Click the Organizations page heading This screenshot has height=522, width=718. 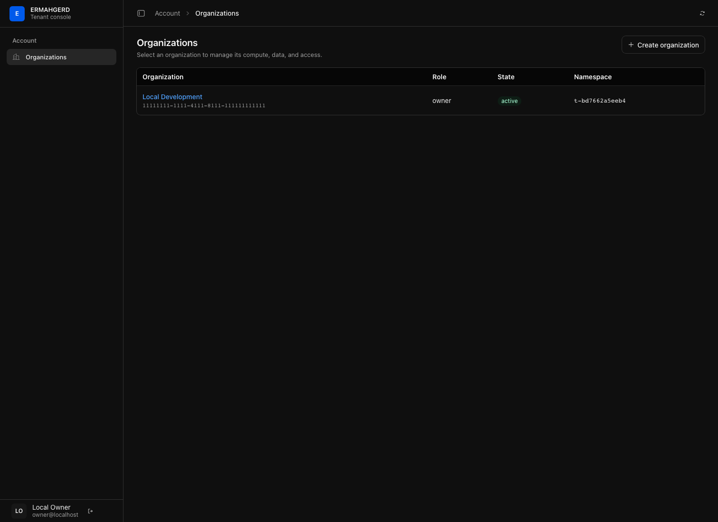pyautogui.click(x=167, y=43)
